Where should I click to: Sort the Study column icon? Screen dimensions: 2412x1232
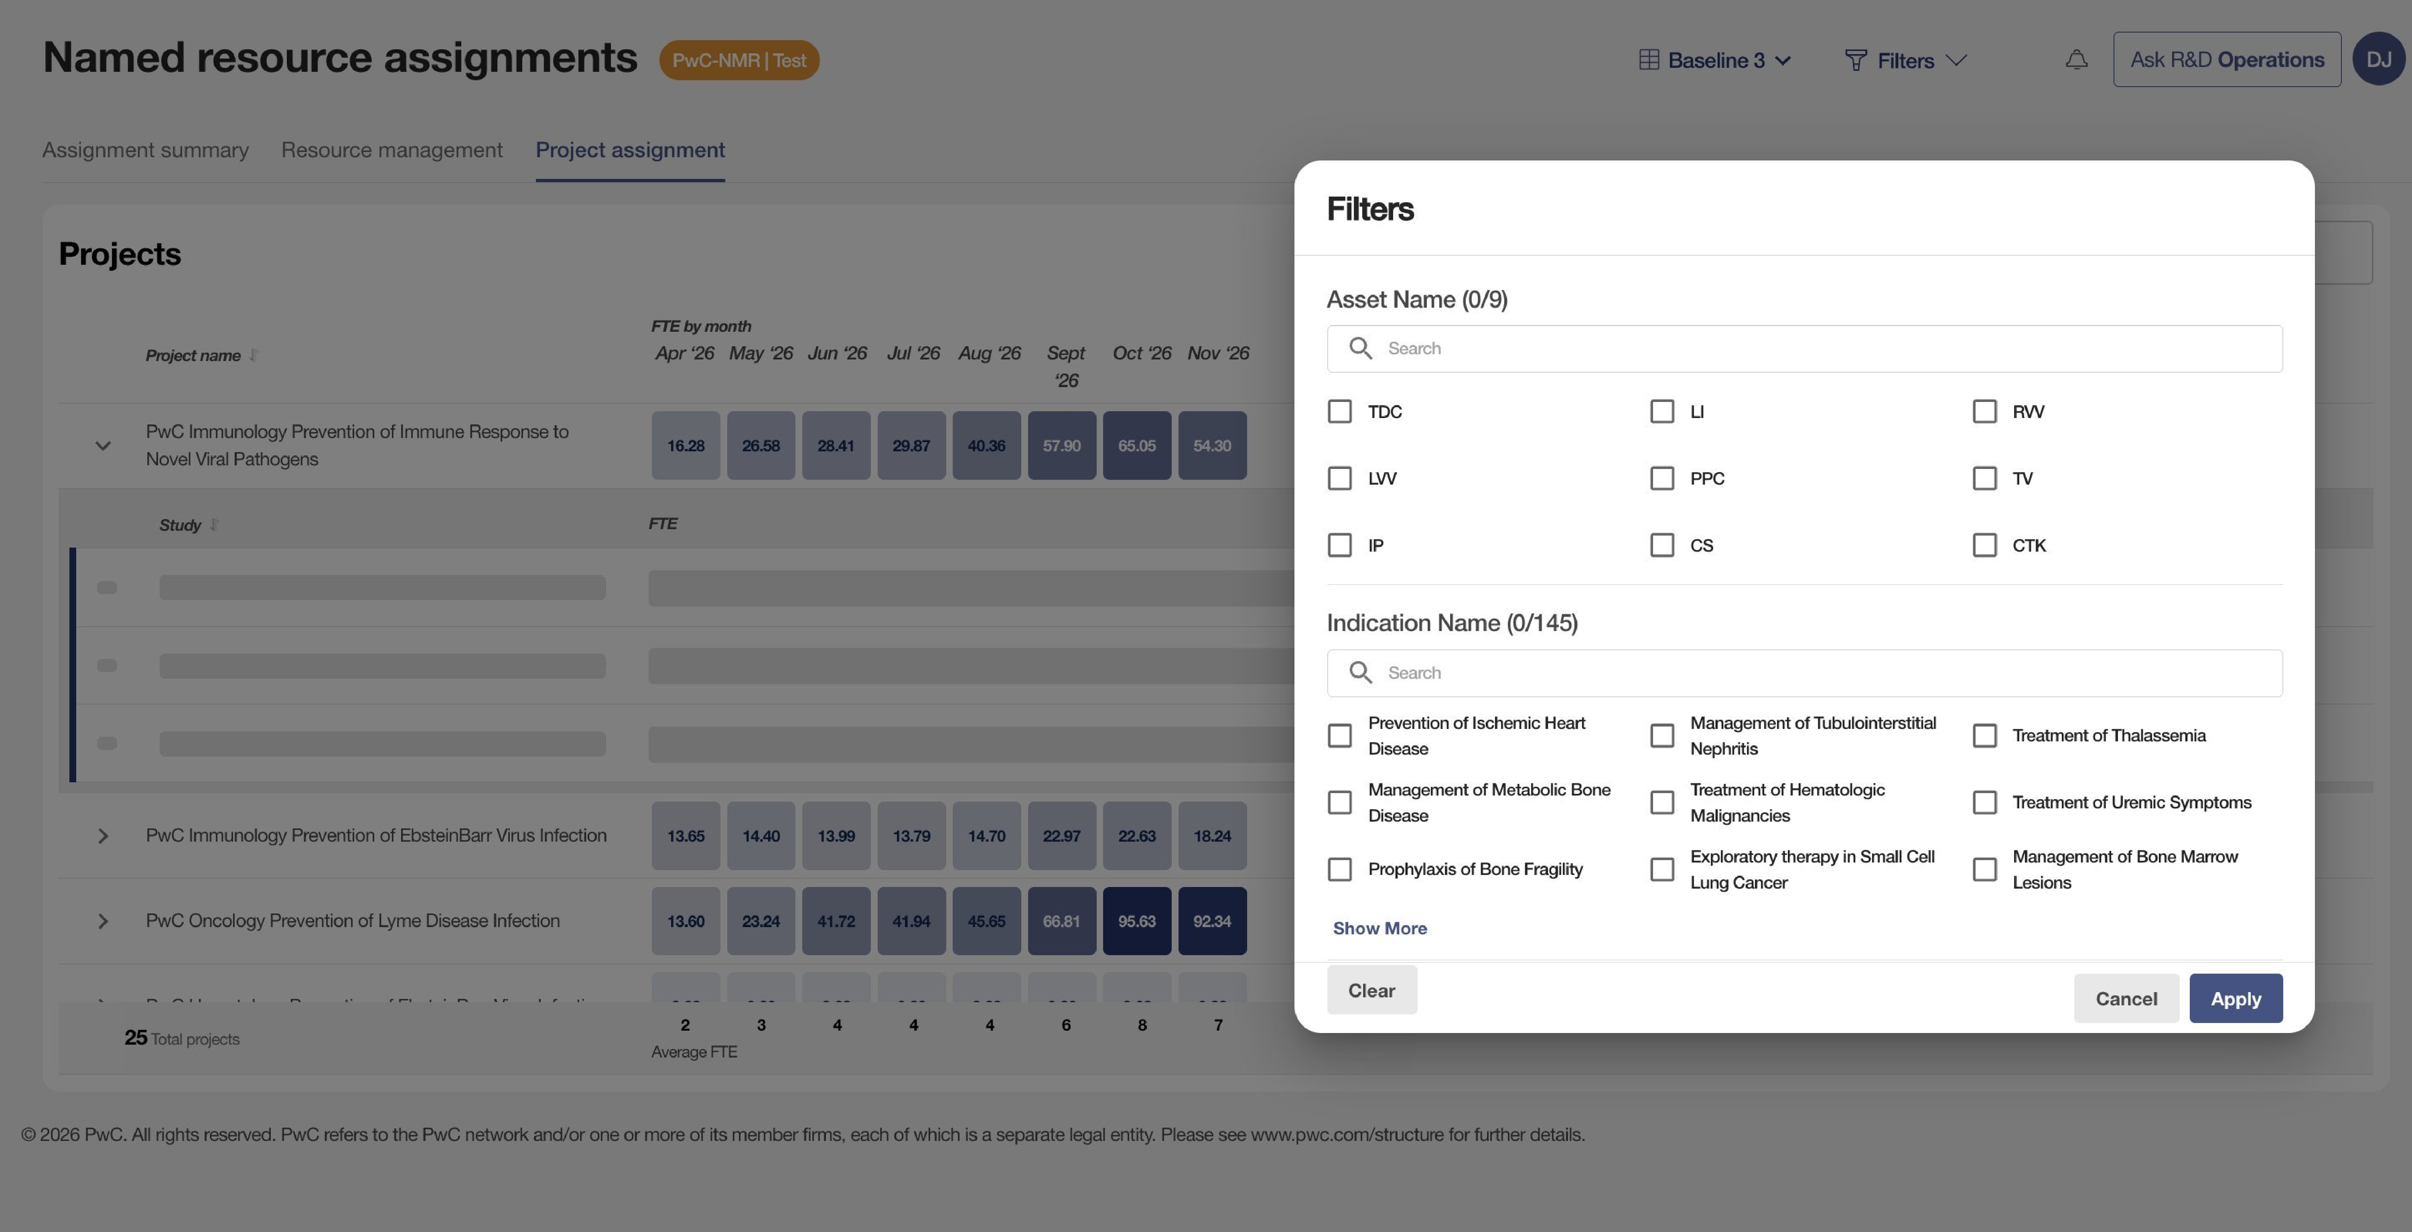[x=215, y=524]
